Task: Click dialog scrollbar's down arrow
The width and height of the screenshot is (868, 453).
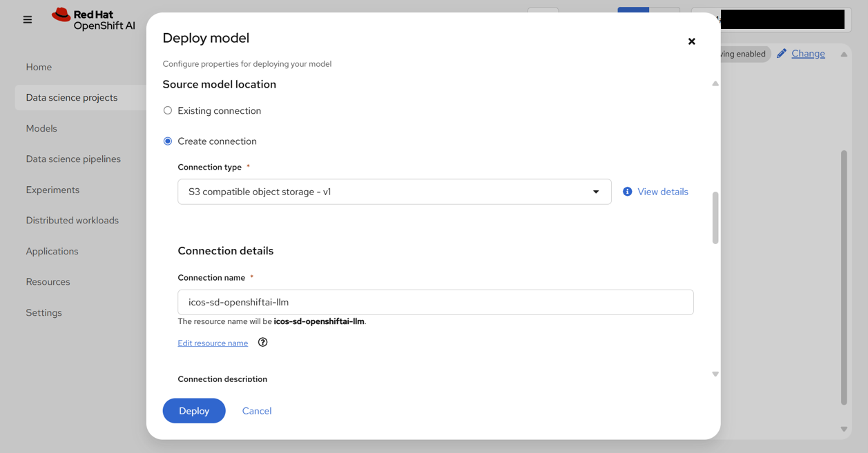Action: [715, 374]
